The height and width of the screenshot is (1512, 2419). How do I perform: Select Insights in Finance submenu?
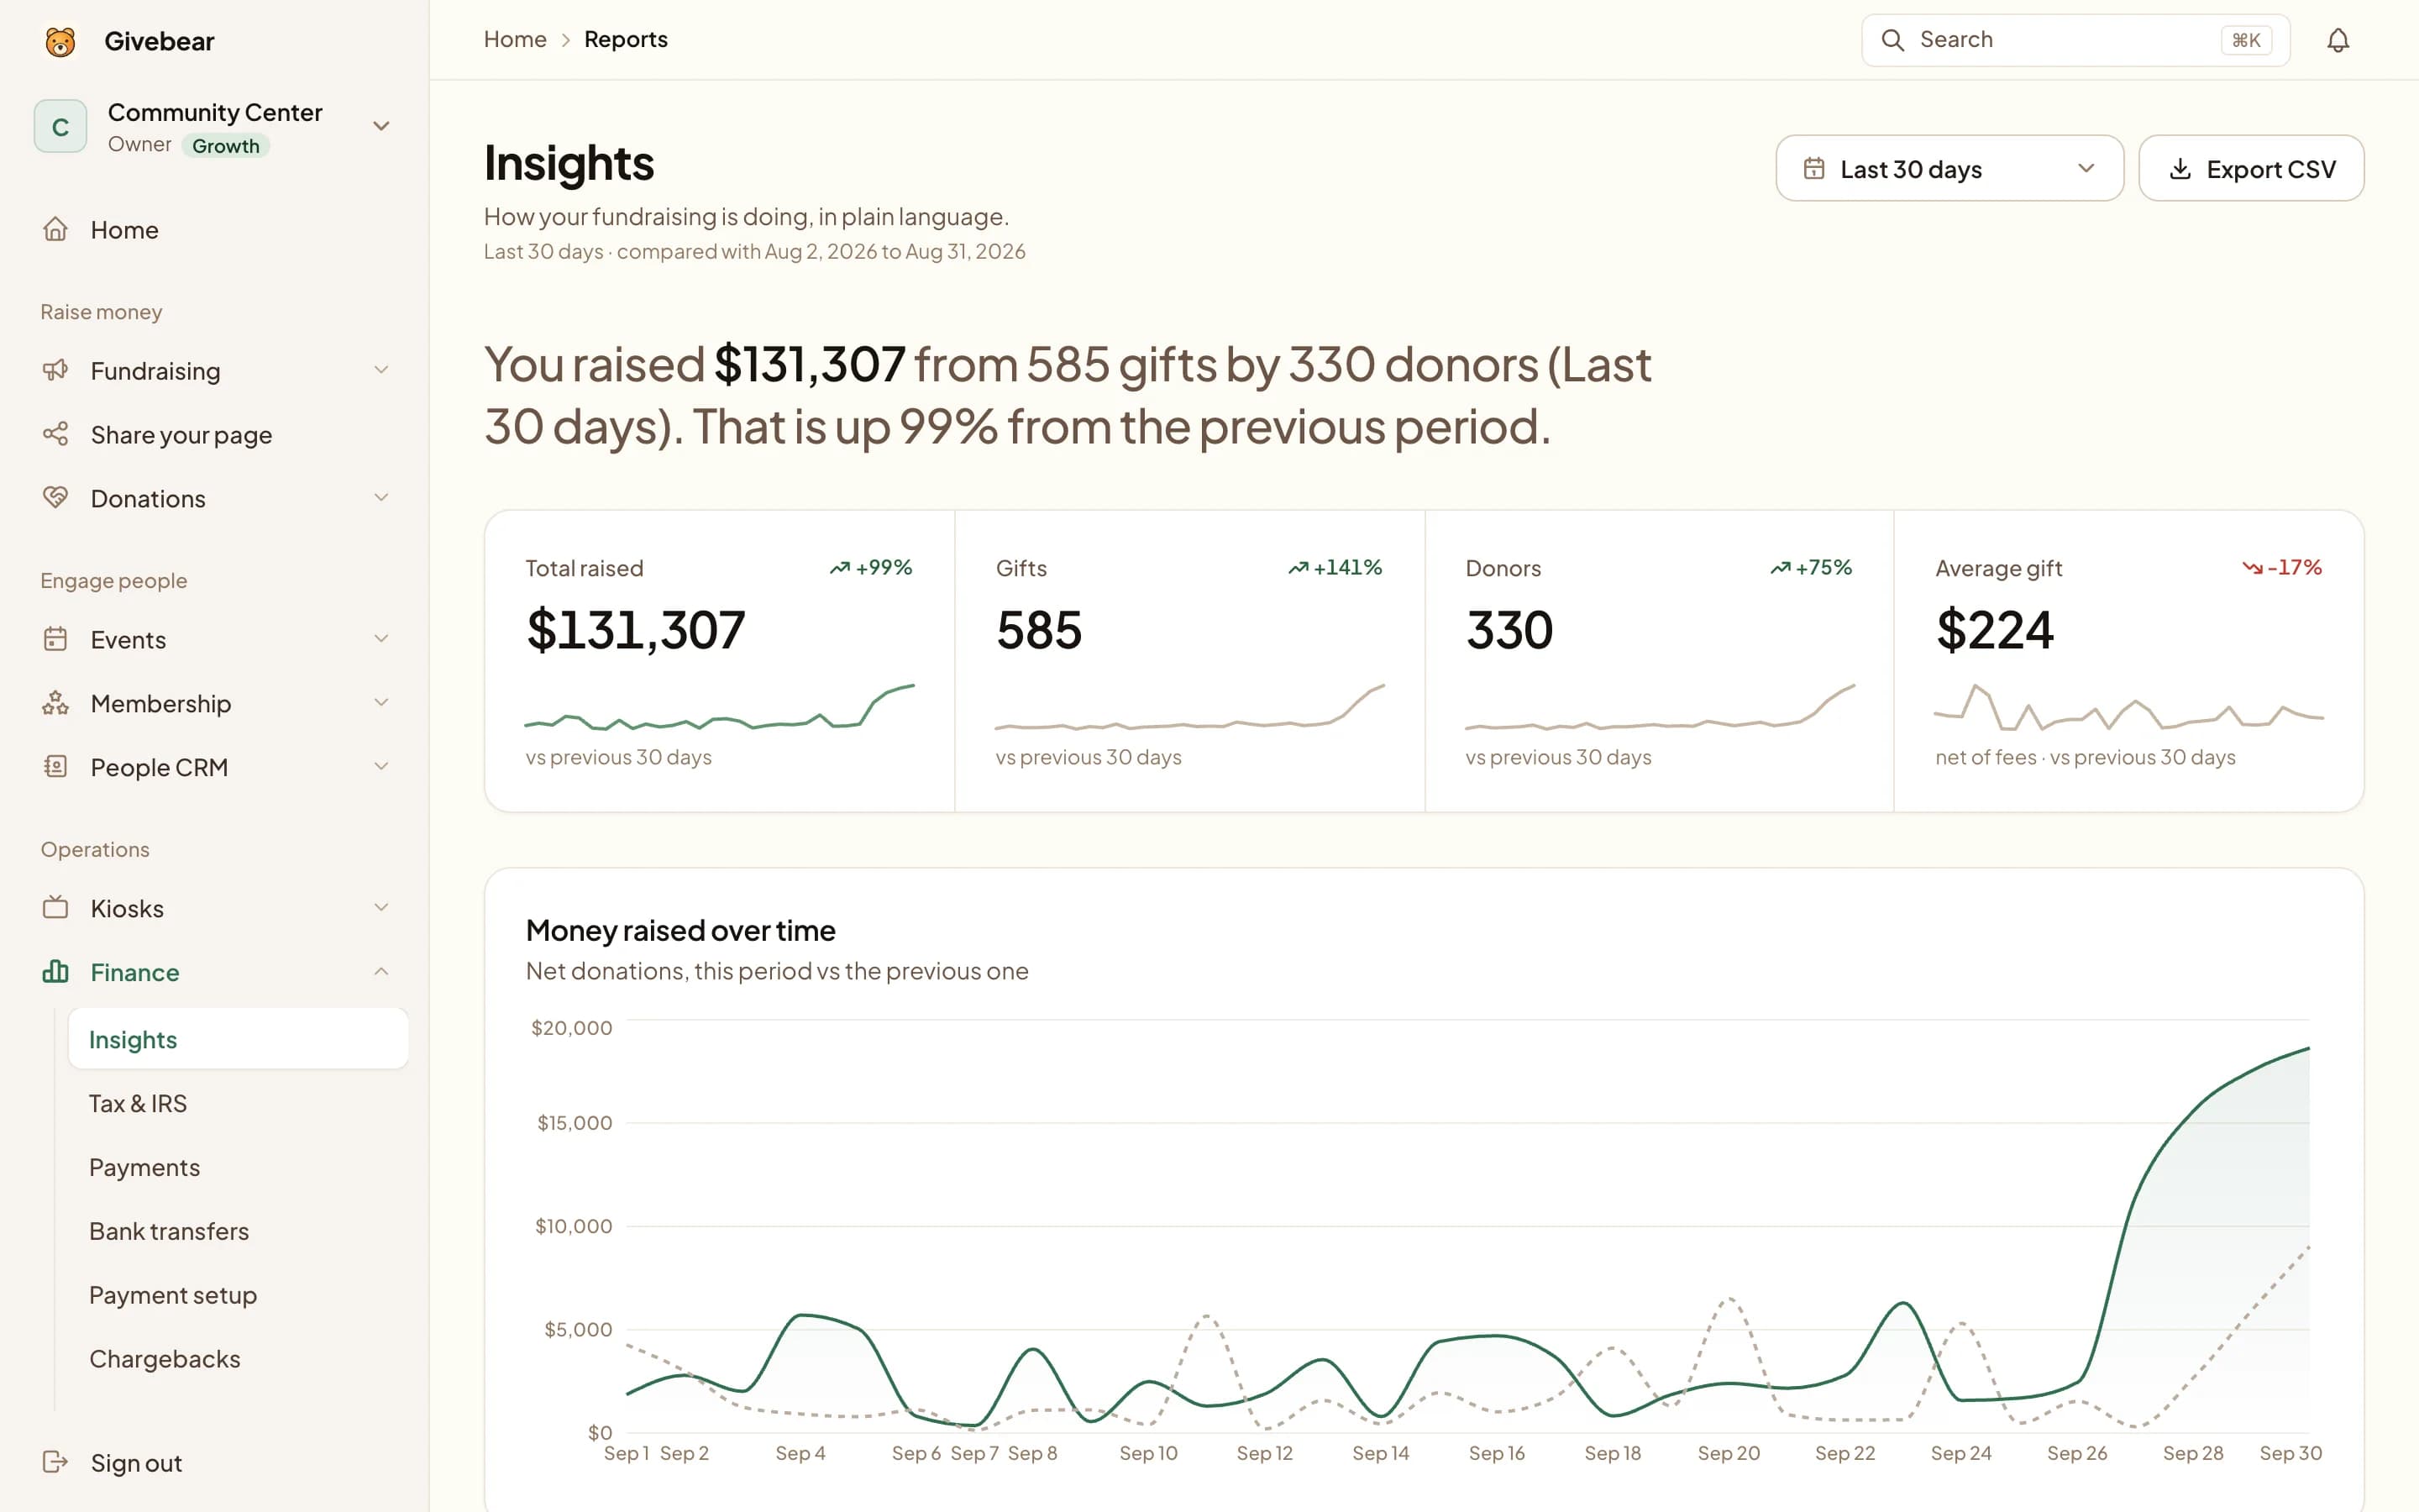point(238,1039)
